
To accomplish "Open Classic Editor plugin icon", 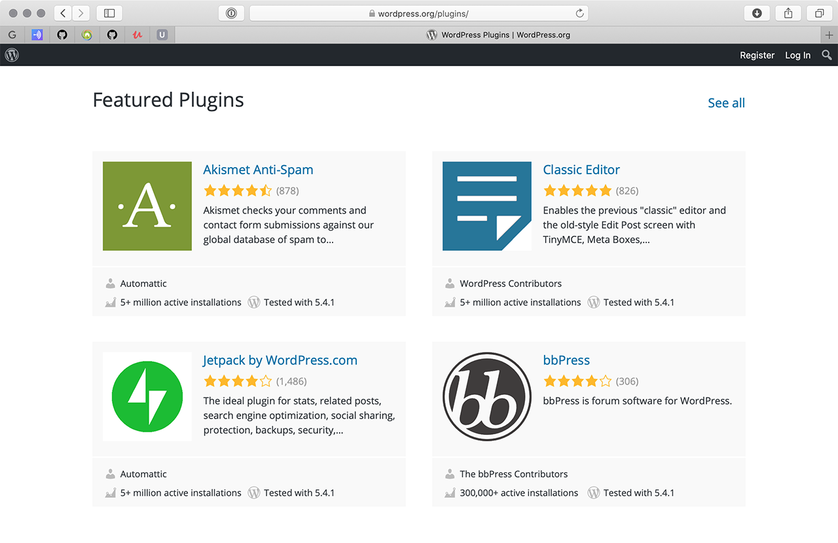I will [487, 206].
